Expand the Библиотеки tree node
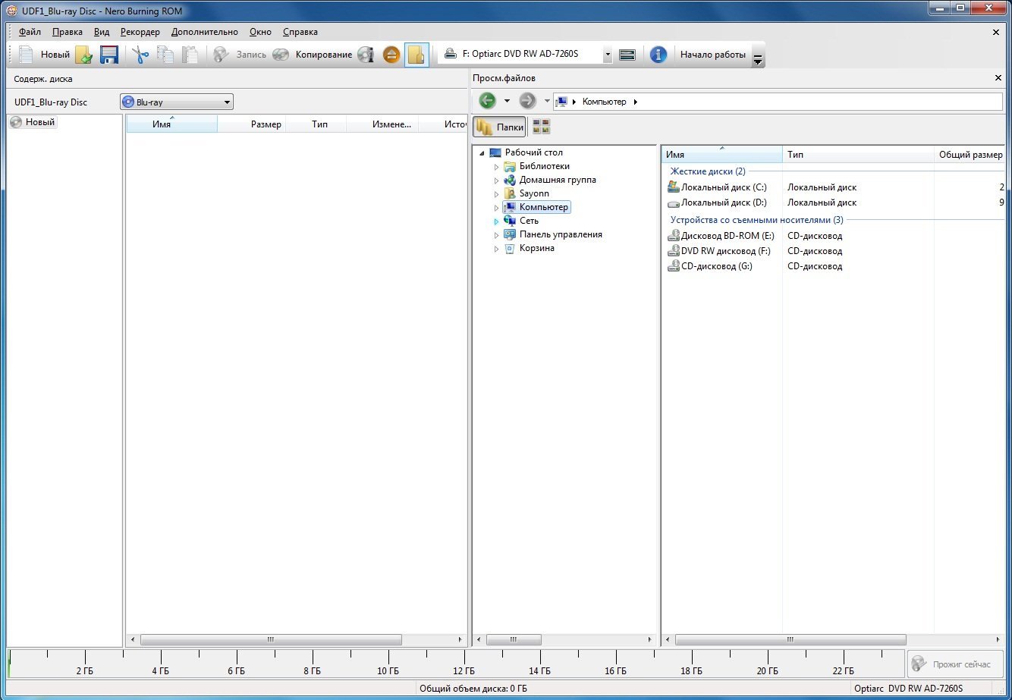1012x700 pixels. coord(497,167)
